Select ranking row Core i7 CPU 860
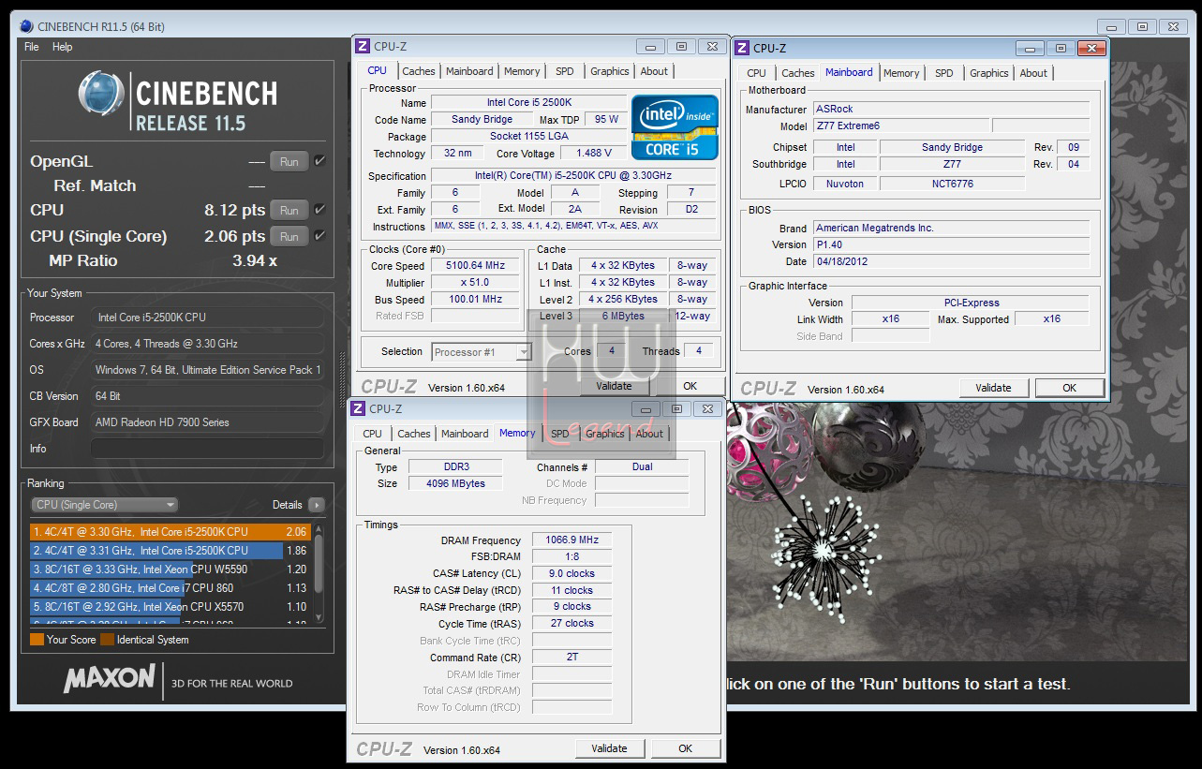1202x769 pixels. tap(171, 587)
